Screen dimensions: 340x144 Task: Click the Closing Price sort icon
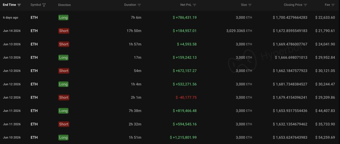tap(305, 5)
